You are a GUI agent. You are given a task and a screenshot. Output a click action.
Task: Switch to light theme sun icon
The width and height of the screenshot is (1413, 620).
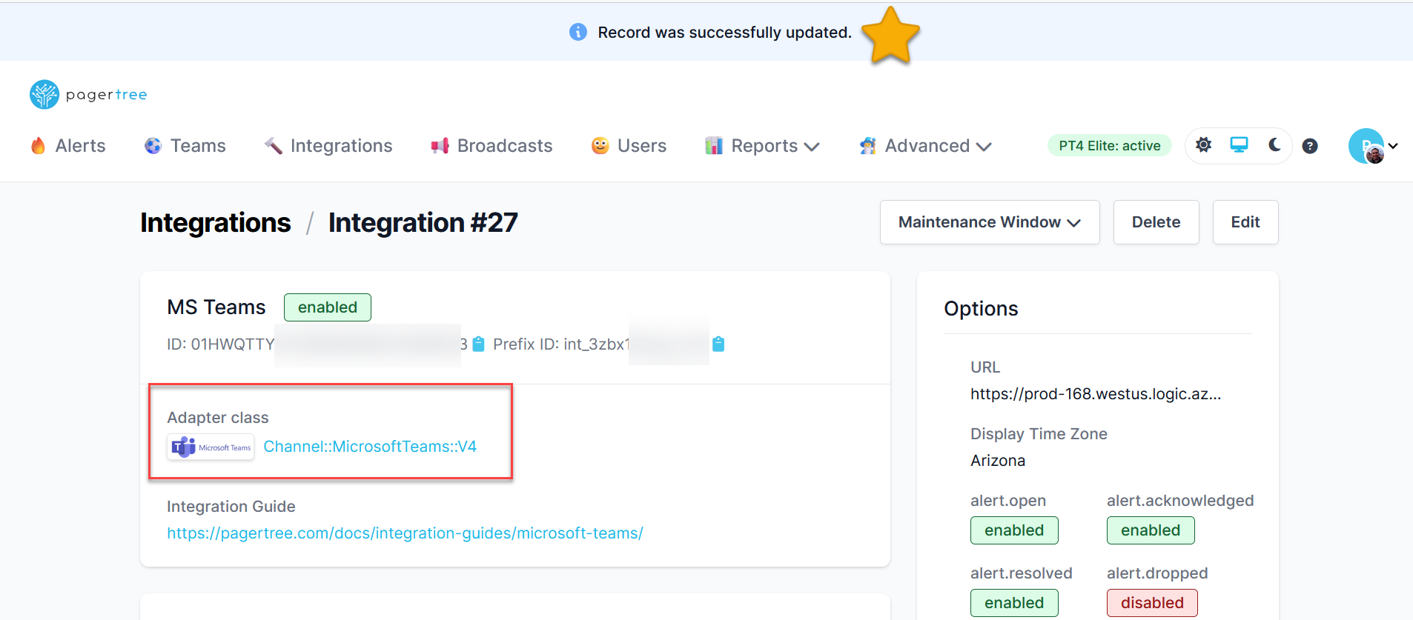[1204, 145]
